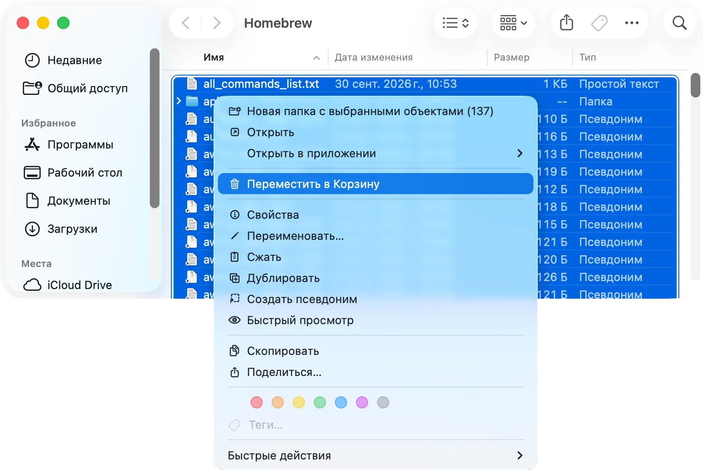Viewport: 703px width, 470px height.
Task: Click the clock icon beside Недавние
Action: click(x=32, y=60)
